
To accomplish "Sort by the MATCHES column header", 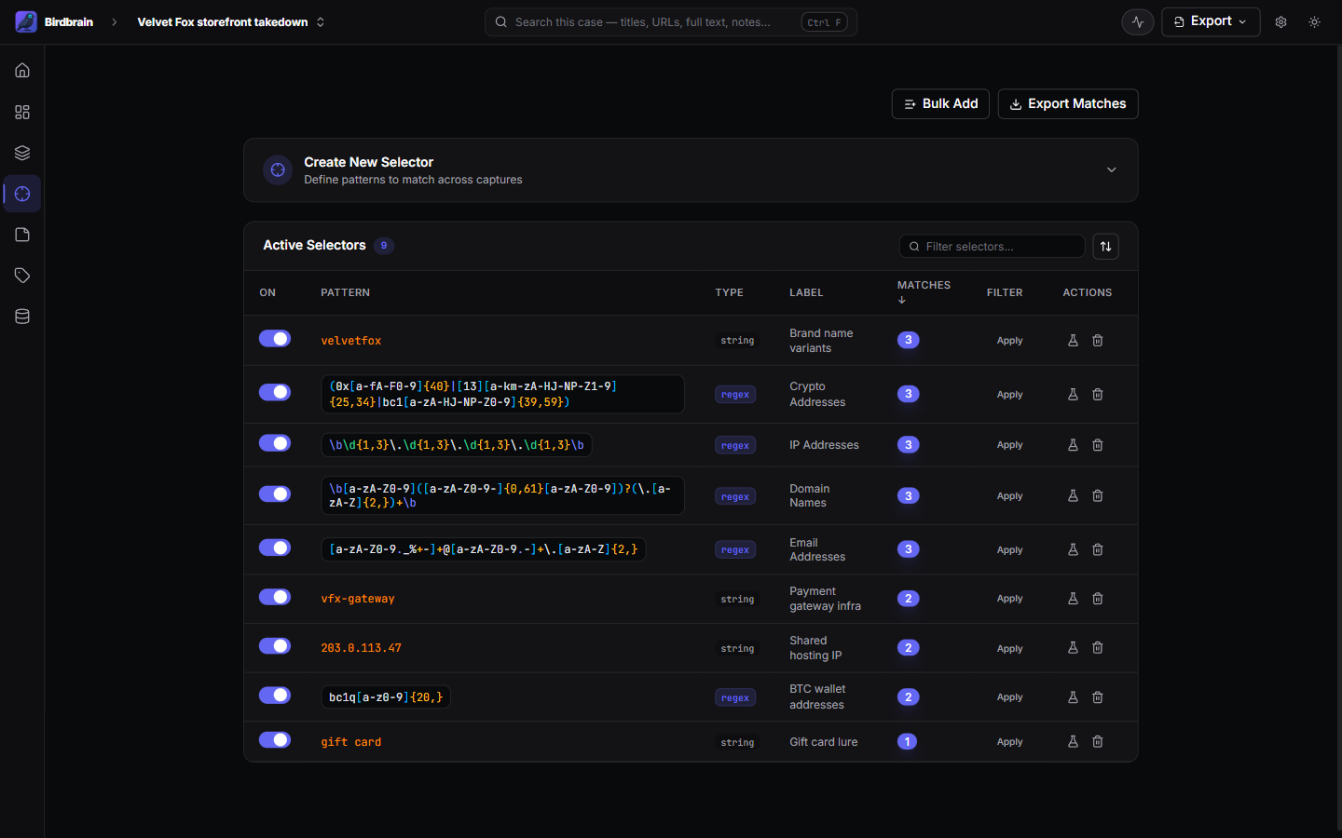I will point(924,292).
